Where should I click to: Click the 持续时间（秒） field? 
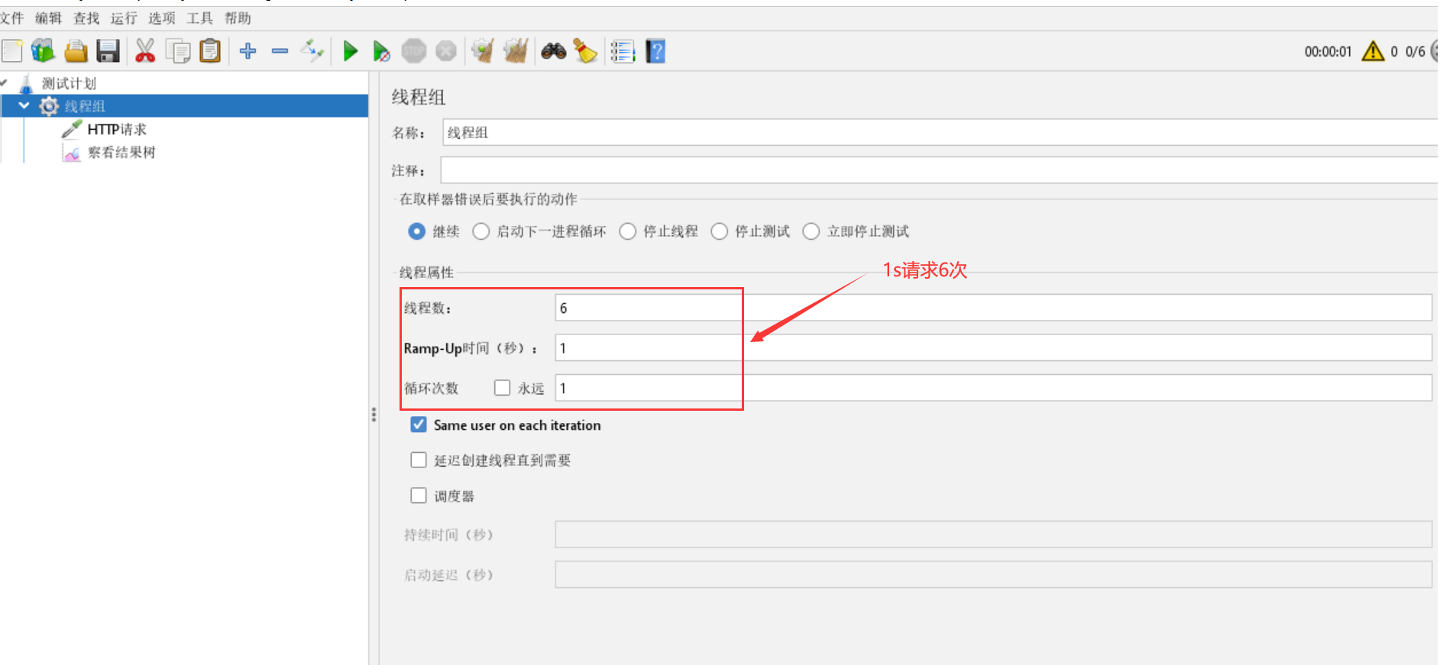[993, 534]
